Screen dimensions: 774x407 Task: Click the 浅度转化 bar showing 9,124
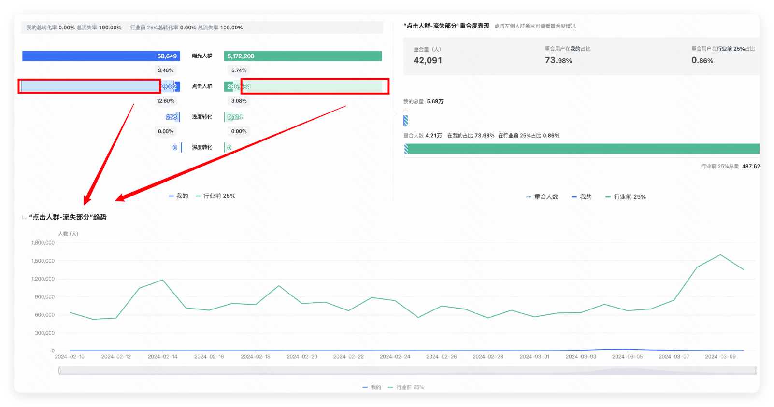click(234, 117)
